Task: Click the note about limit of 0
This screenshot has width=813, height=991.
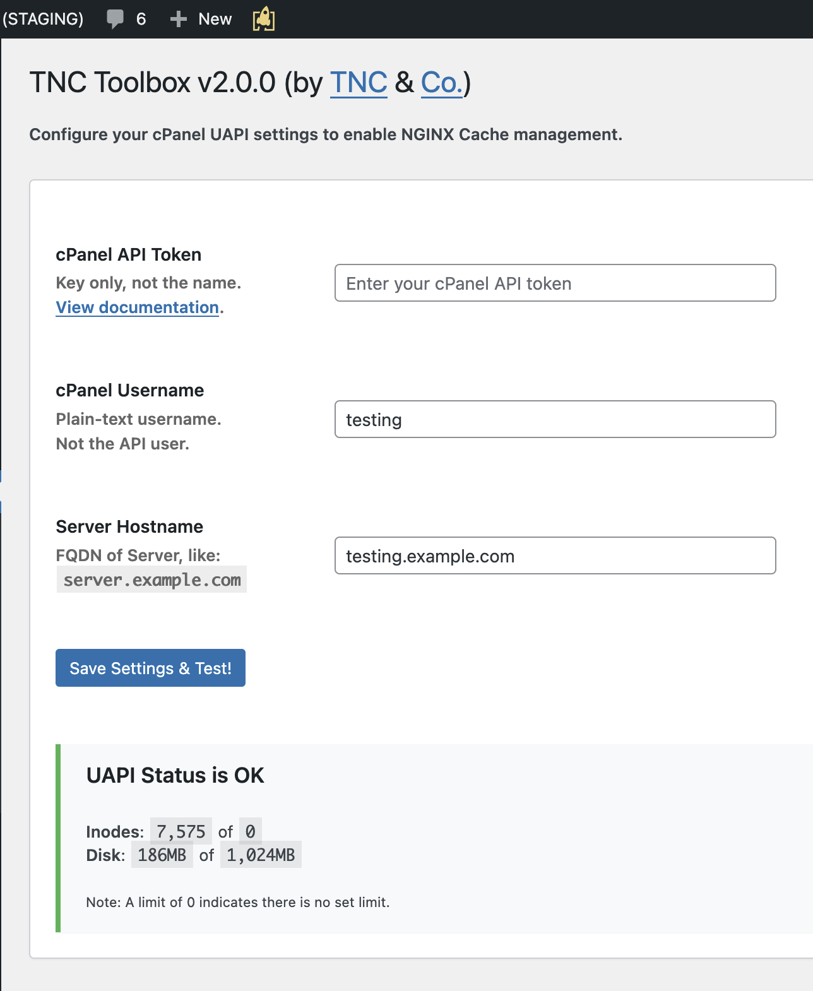Action: tap(238, 902)
